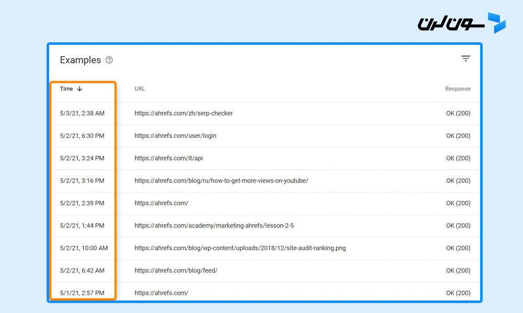Open the ahrefs.com/ URL at 2:57 PM

[x=161, y=293]
